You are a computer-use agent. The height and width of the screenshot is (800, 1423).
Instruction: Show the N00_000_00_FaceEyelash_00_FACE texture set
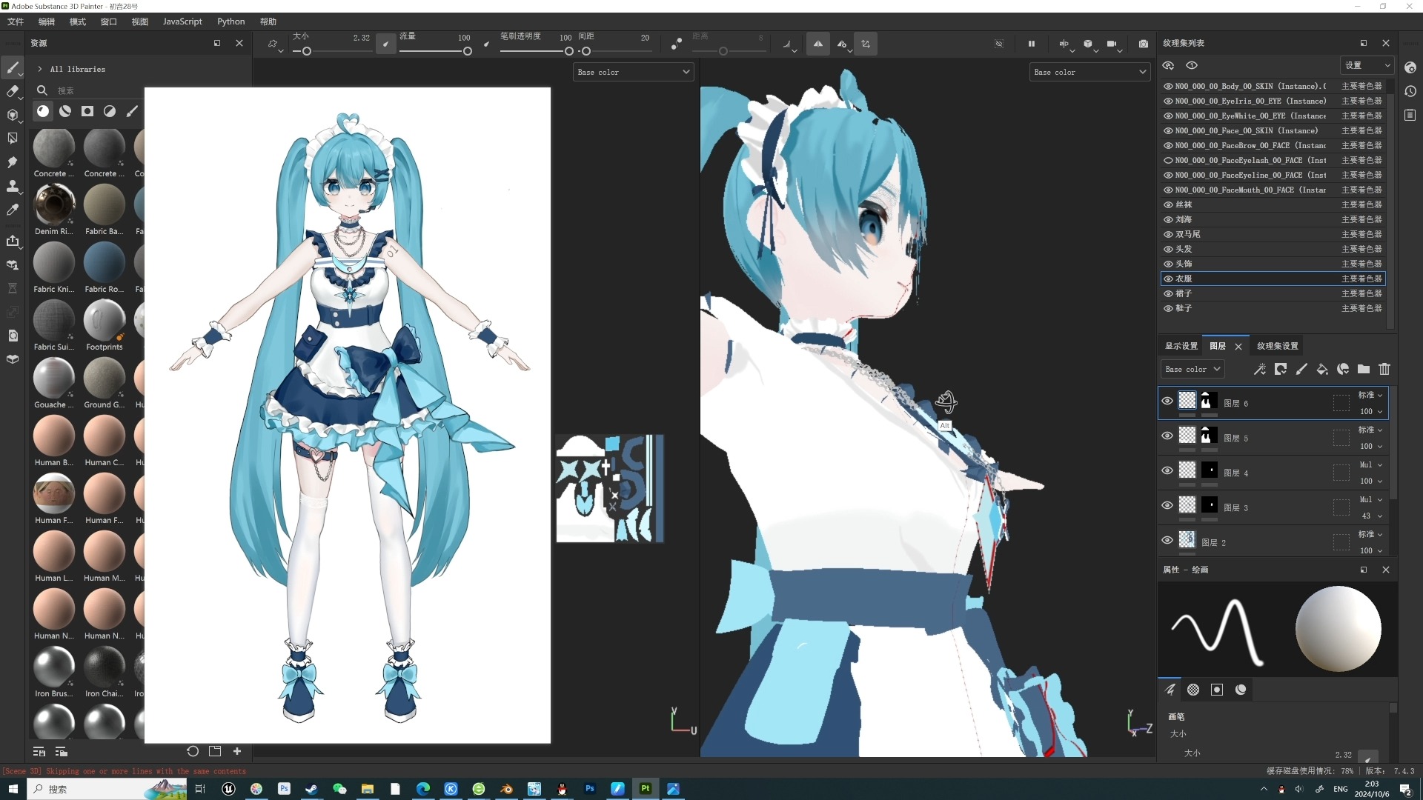pos(1168,160)
